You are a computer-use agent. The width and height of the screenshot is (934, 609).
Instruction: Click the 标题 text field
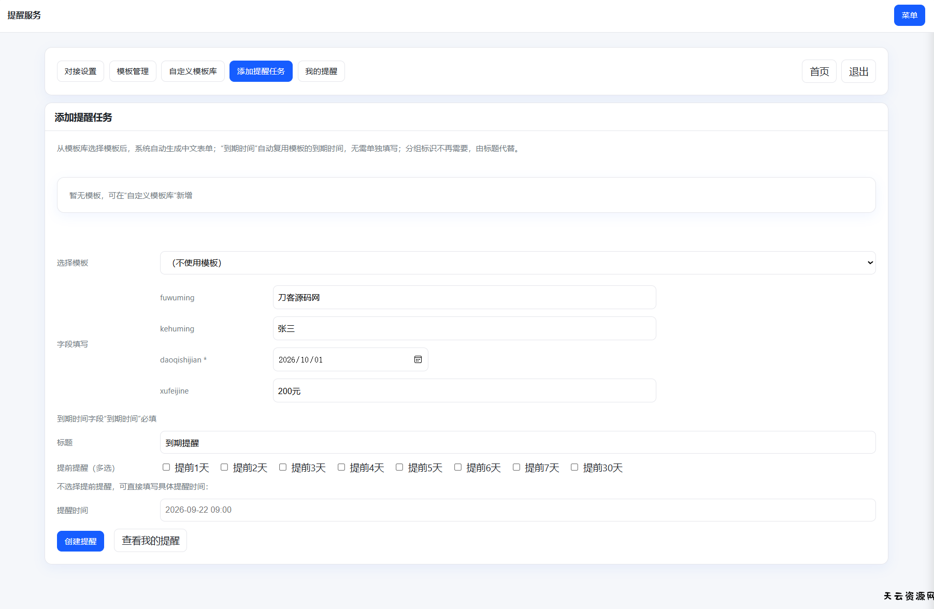pos(518,443)
